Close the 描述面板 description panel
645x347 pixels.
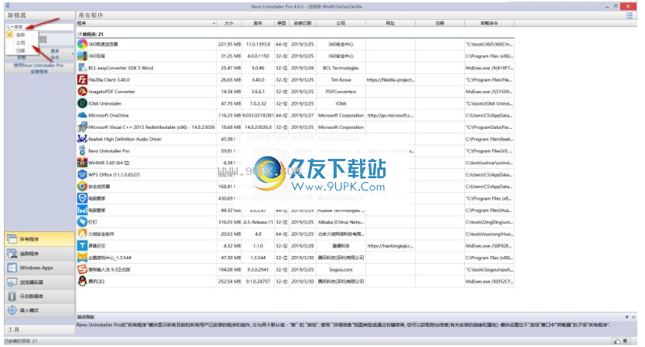633,317
